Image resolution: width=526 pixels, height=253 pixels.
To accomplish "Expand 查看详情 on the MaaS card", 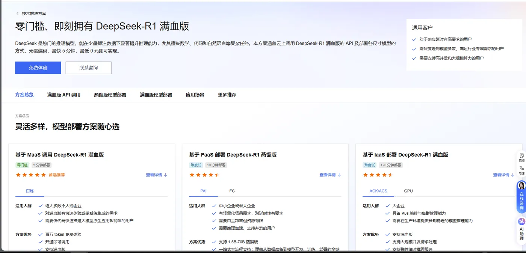I will (156, 175).
